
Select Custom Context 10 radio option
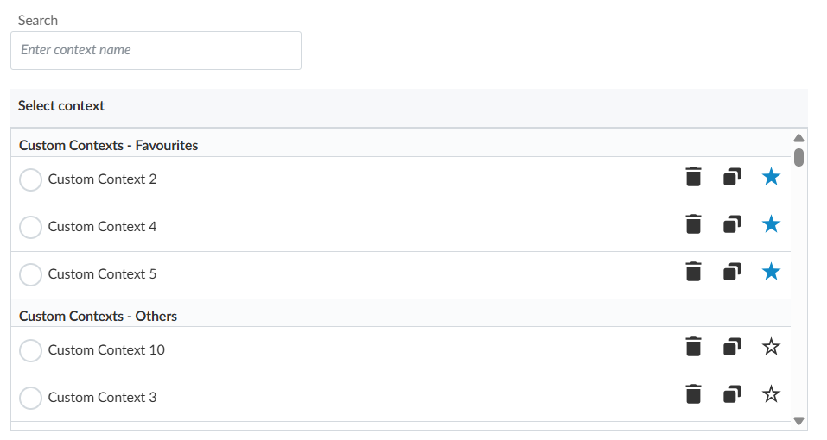[30, 350]
